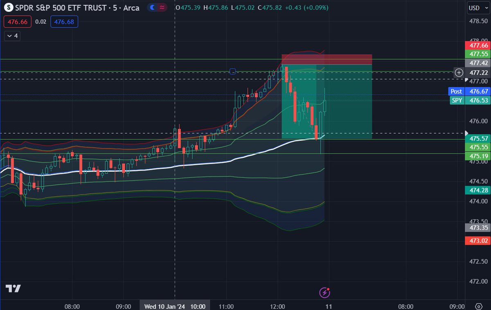
Task: Click the 11:00 time axis label
Action: tap(226, 306)
